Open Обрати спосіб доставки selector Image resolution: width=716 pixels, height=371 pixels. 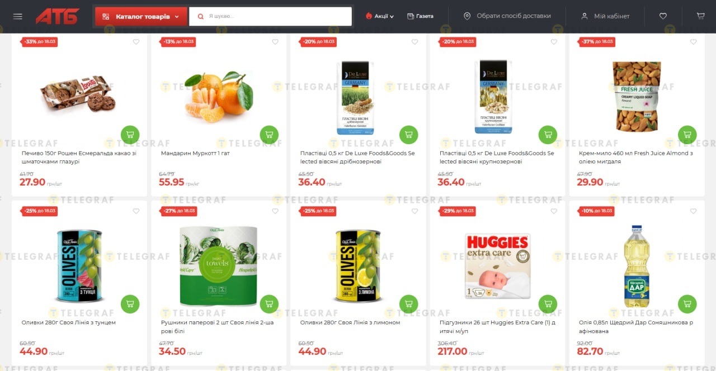click(507, 16)
